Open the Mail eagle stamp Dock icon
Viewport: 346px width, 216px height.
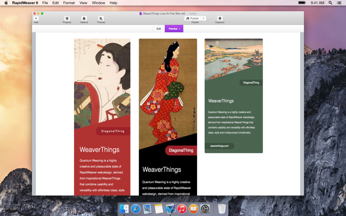coord(147,209)
